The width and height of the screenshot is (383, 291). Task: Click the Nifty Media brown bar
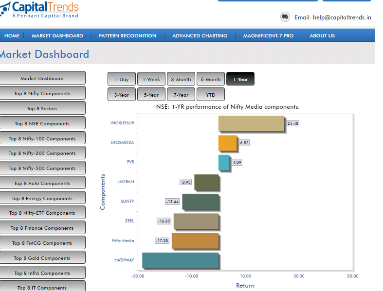coord(195,241)
